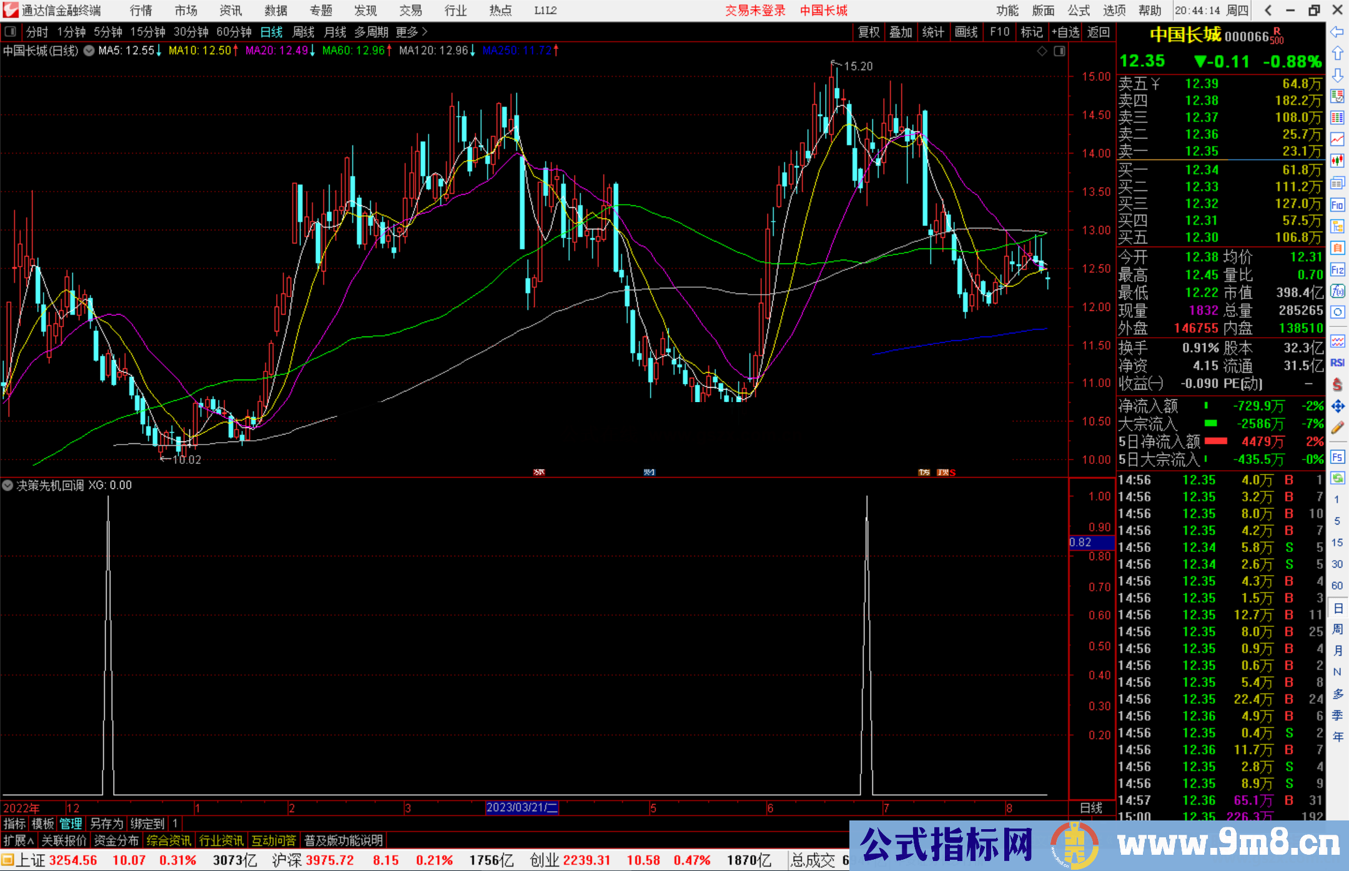Toggle 复权 price adjustment mode

(x=868, y=32)
